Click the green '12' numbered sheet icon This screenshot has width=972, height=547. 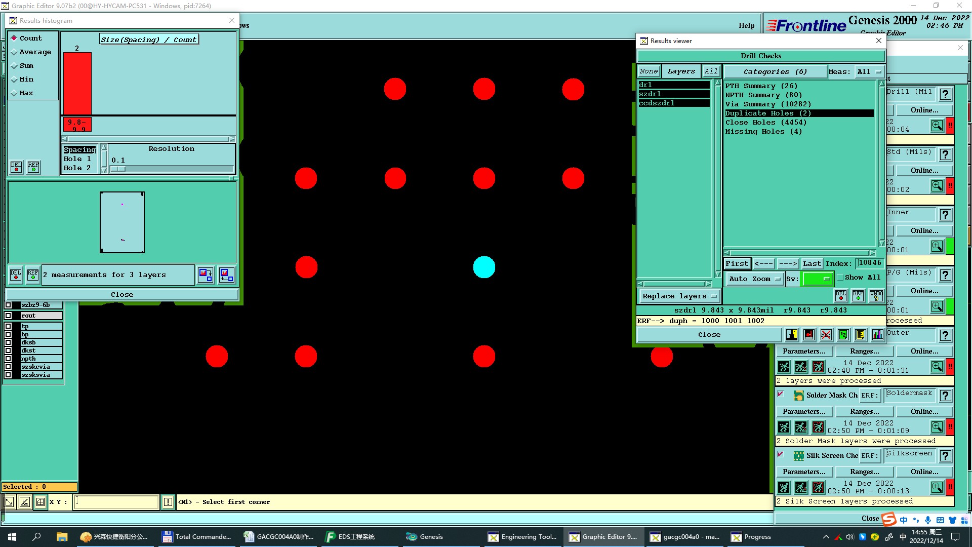tap(843, 335)
